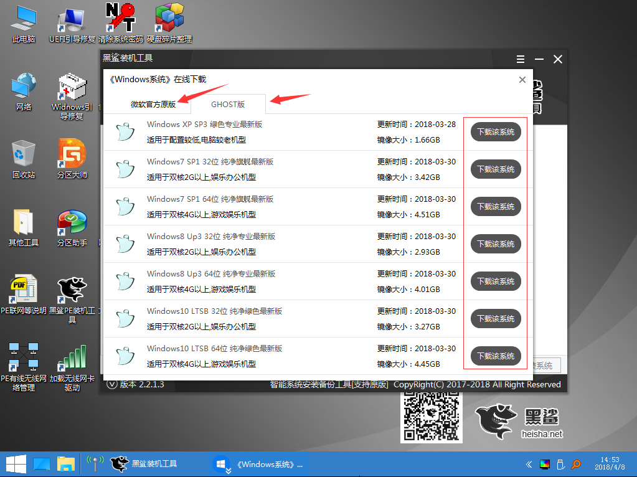Download the Windows XP SP3 system
The width and height of the screenshot is (637, 477).
tap(495, 132)
